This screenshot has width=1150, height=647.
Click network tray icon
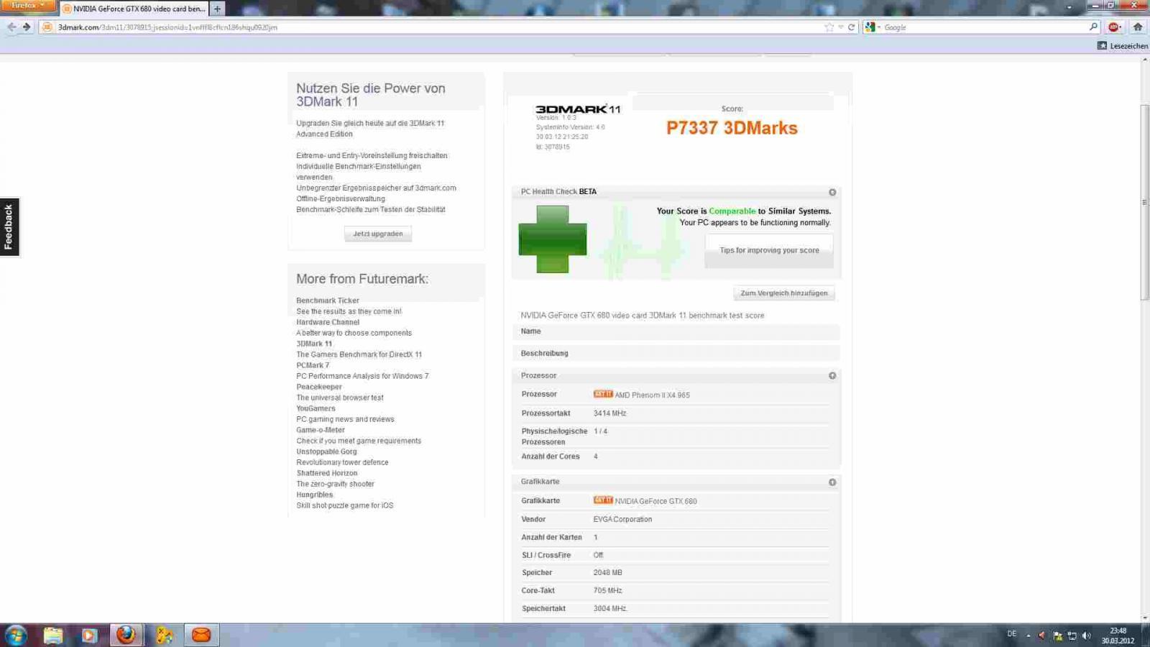click(x=1072, y=635)
